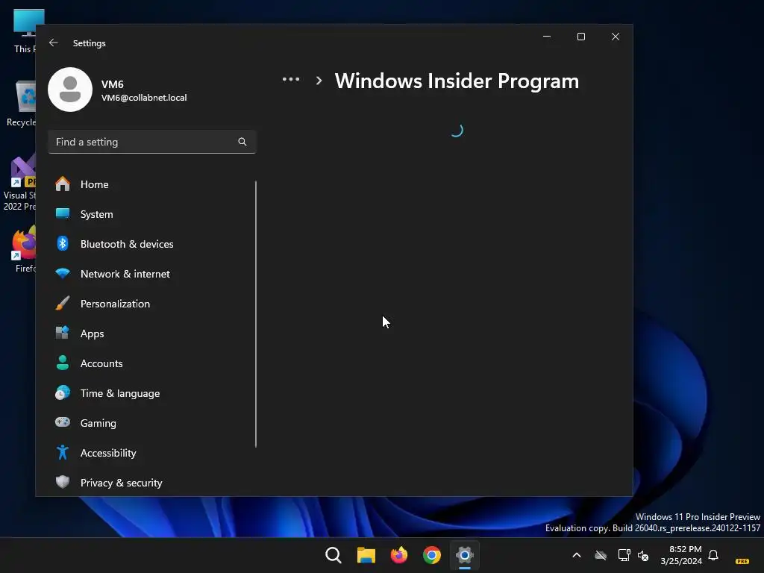Click the OneDrive cloud tray icon
The image size is (764, 573).
point(601,555)
